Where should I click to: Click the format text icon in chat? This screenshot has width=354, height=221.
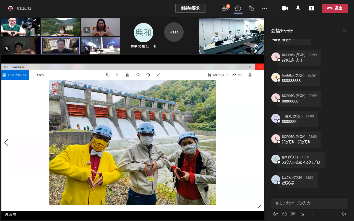[x=275, y=214]
